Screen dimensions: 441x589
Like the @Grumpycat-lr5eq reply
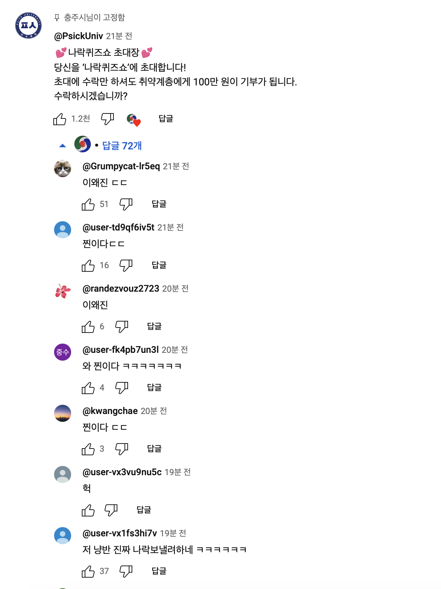(88, 205)
